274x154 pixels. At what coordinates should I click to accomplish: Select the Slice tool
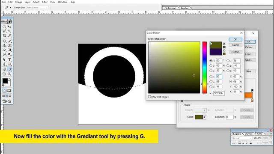pyautogui.click(x=9, y=36)
